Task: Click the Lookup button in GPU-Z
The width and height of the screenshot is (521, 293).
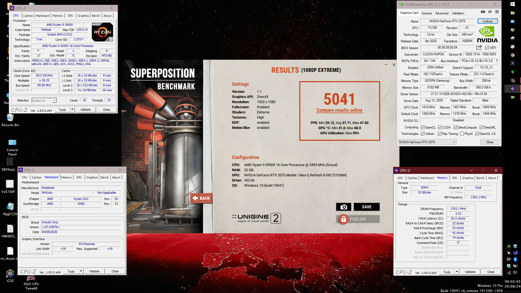Action: [487, 21]
